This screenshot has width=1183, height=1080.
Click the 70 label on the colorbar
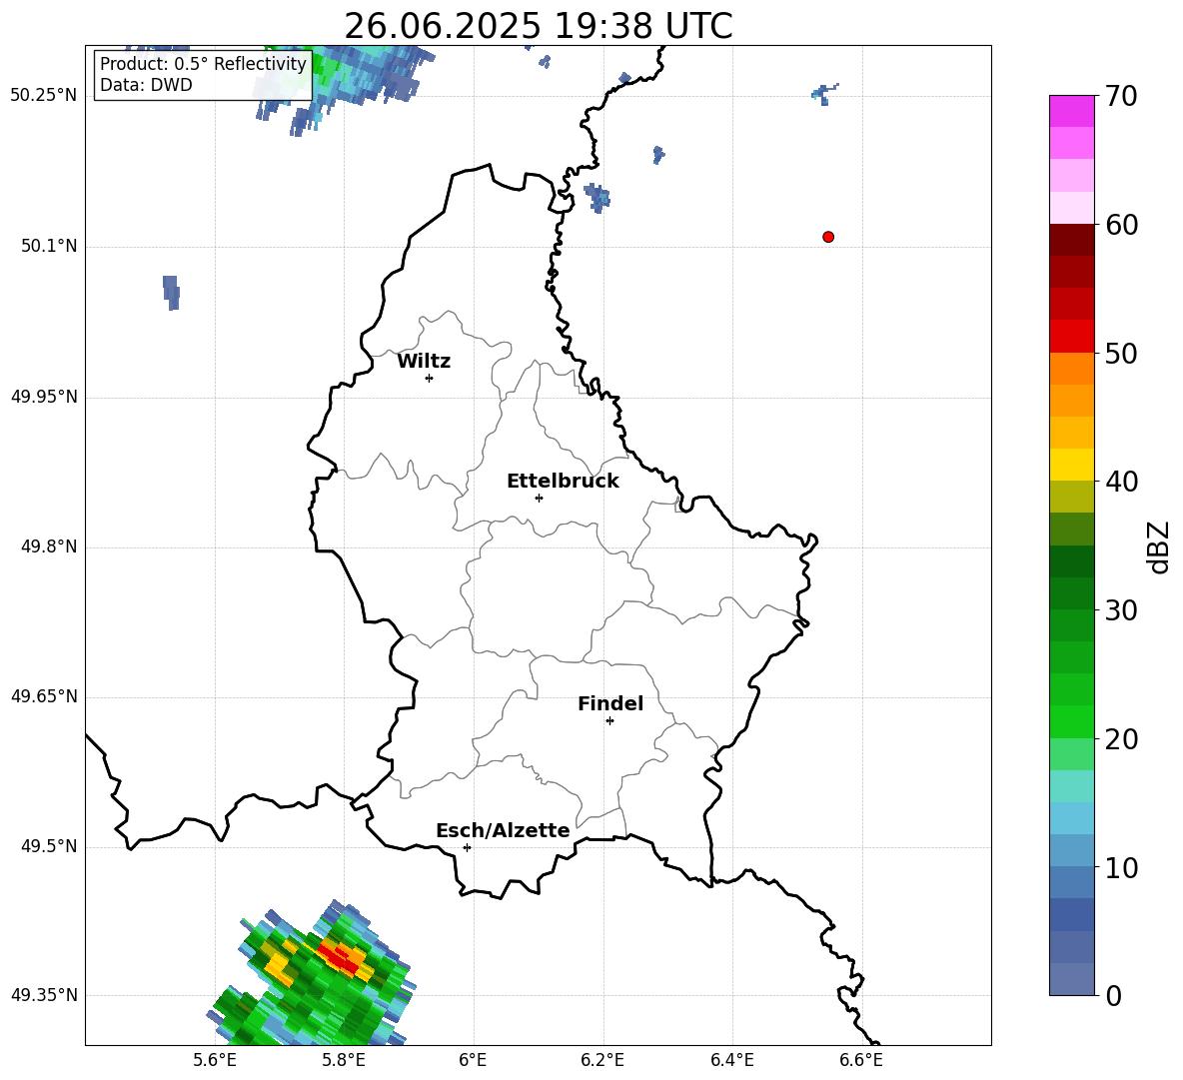tap(1121, 97)
